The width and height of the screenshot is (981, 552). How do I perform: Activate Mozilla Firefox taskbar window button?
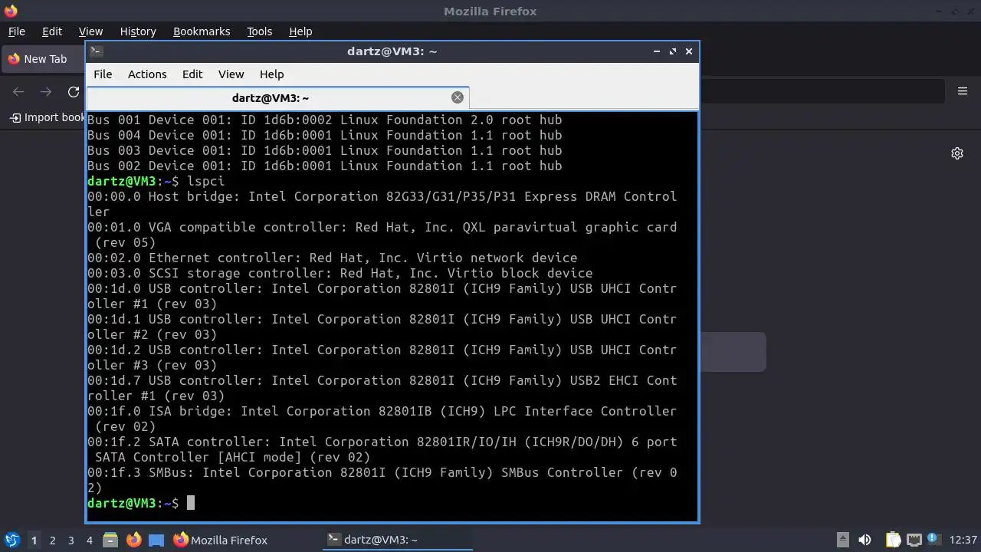pyautogui.click(x=221, y=540)
